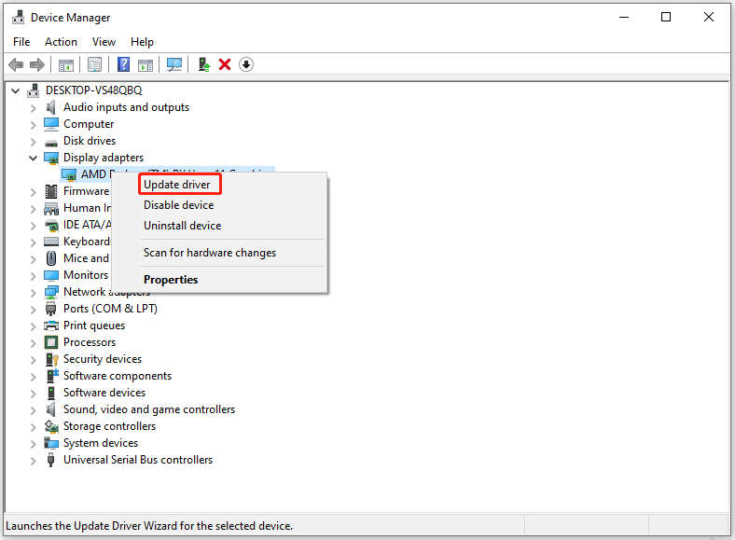The height and width of the screenshot is (540, 735).
Task: Toggle the console tree toolbar icon
Action: pos(66,64)
